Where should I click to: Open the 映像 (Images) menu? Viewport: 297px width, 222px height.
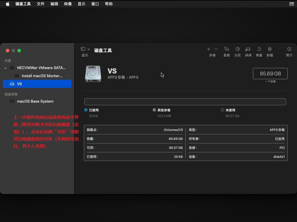[68, 4]
